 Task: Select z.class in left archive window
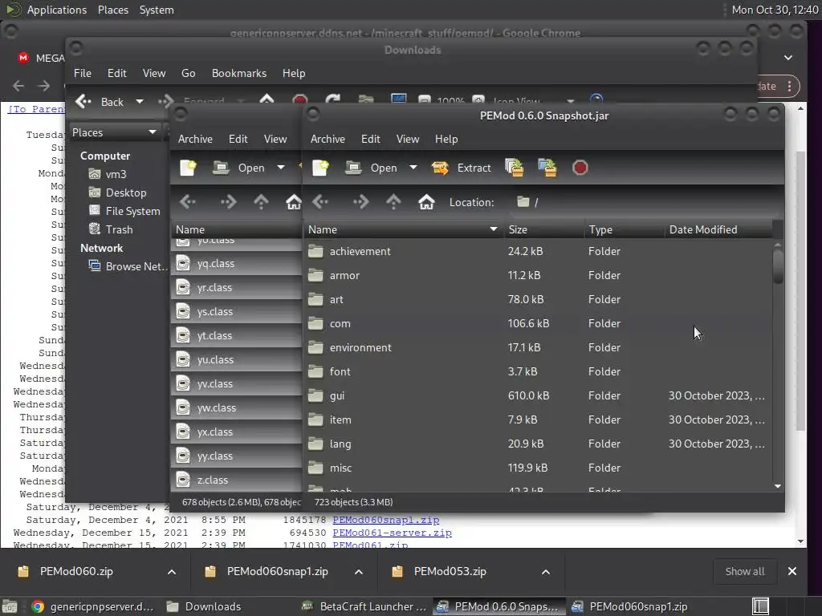236,480
